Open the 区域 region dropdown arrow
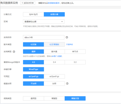This screenshot has height=104, width=121. coord(62,21)
